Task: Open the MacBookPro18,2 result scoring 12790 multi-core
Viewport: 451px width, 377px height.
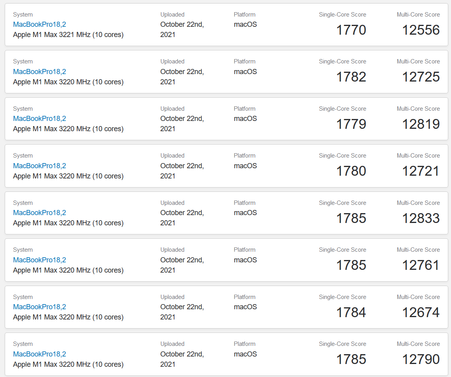Action: [x=39, y=354]
